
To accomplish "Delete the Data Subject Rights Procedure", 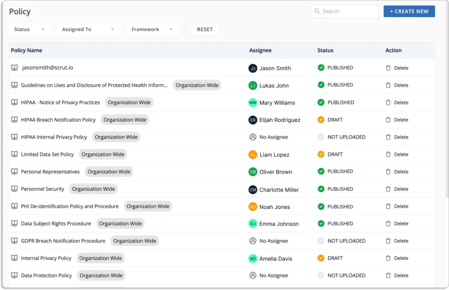I will [397, 224].
